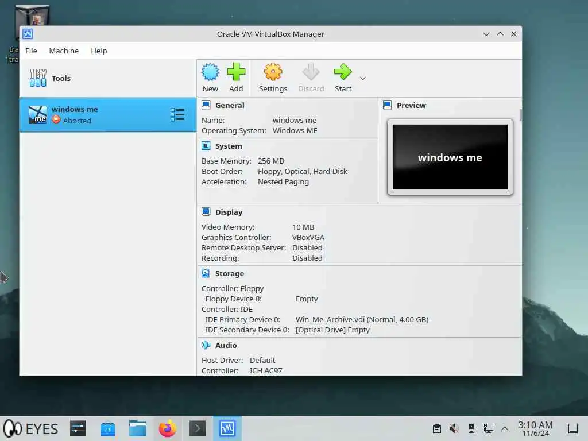The height and width of the screenshot is (441, 588).
Task: Open the EYES application launcher
Action: pyautogui.click(x=31, y=428)
